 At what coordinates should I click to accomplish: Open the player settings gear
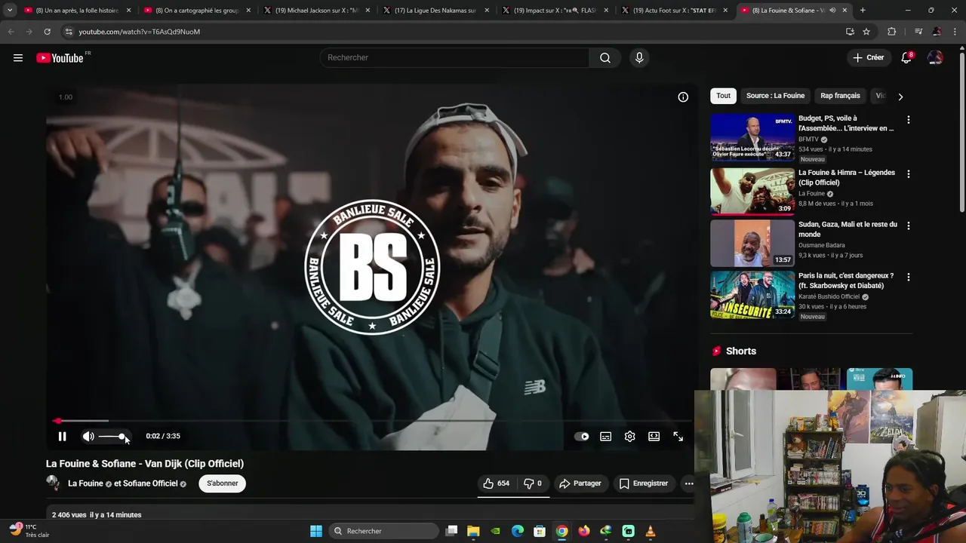(630, 437)
